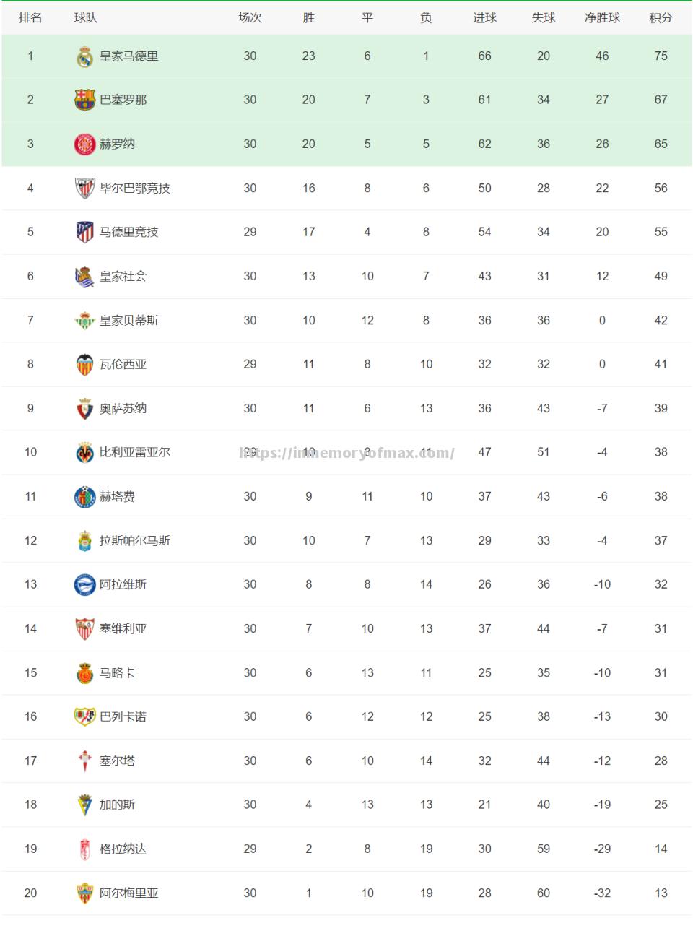Click the 净胜球 column header

click(602, 18)
